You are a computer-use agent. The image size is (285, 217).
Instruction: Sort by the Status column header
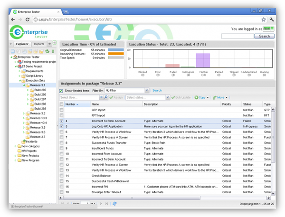pos(252,104)
